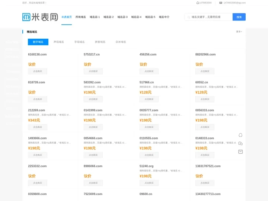Open the 0359800.com domain link
Image resolution: width=268 pixels, height=201 pixels.
point(37,194)
